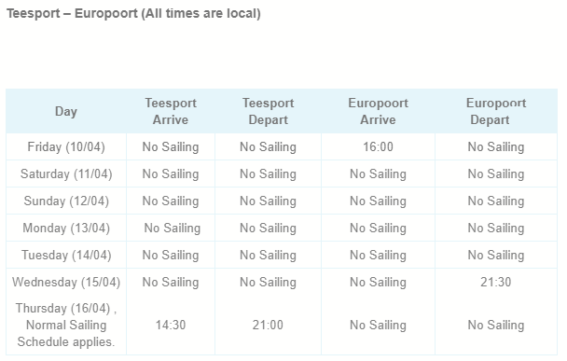Screen dimensions: 567x361
Task: Select the Friday (10/04) row label
Action: (x=66, y=146)
